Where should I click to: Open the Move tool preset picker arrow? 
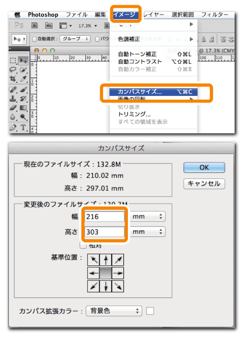[24, 39]
